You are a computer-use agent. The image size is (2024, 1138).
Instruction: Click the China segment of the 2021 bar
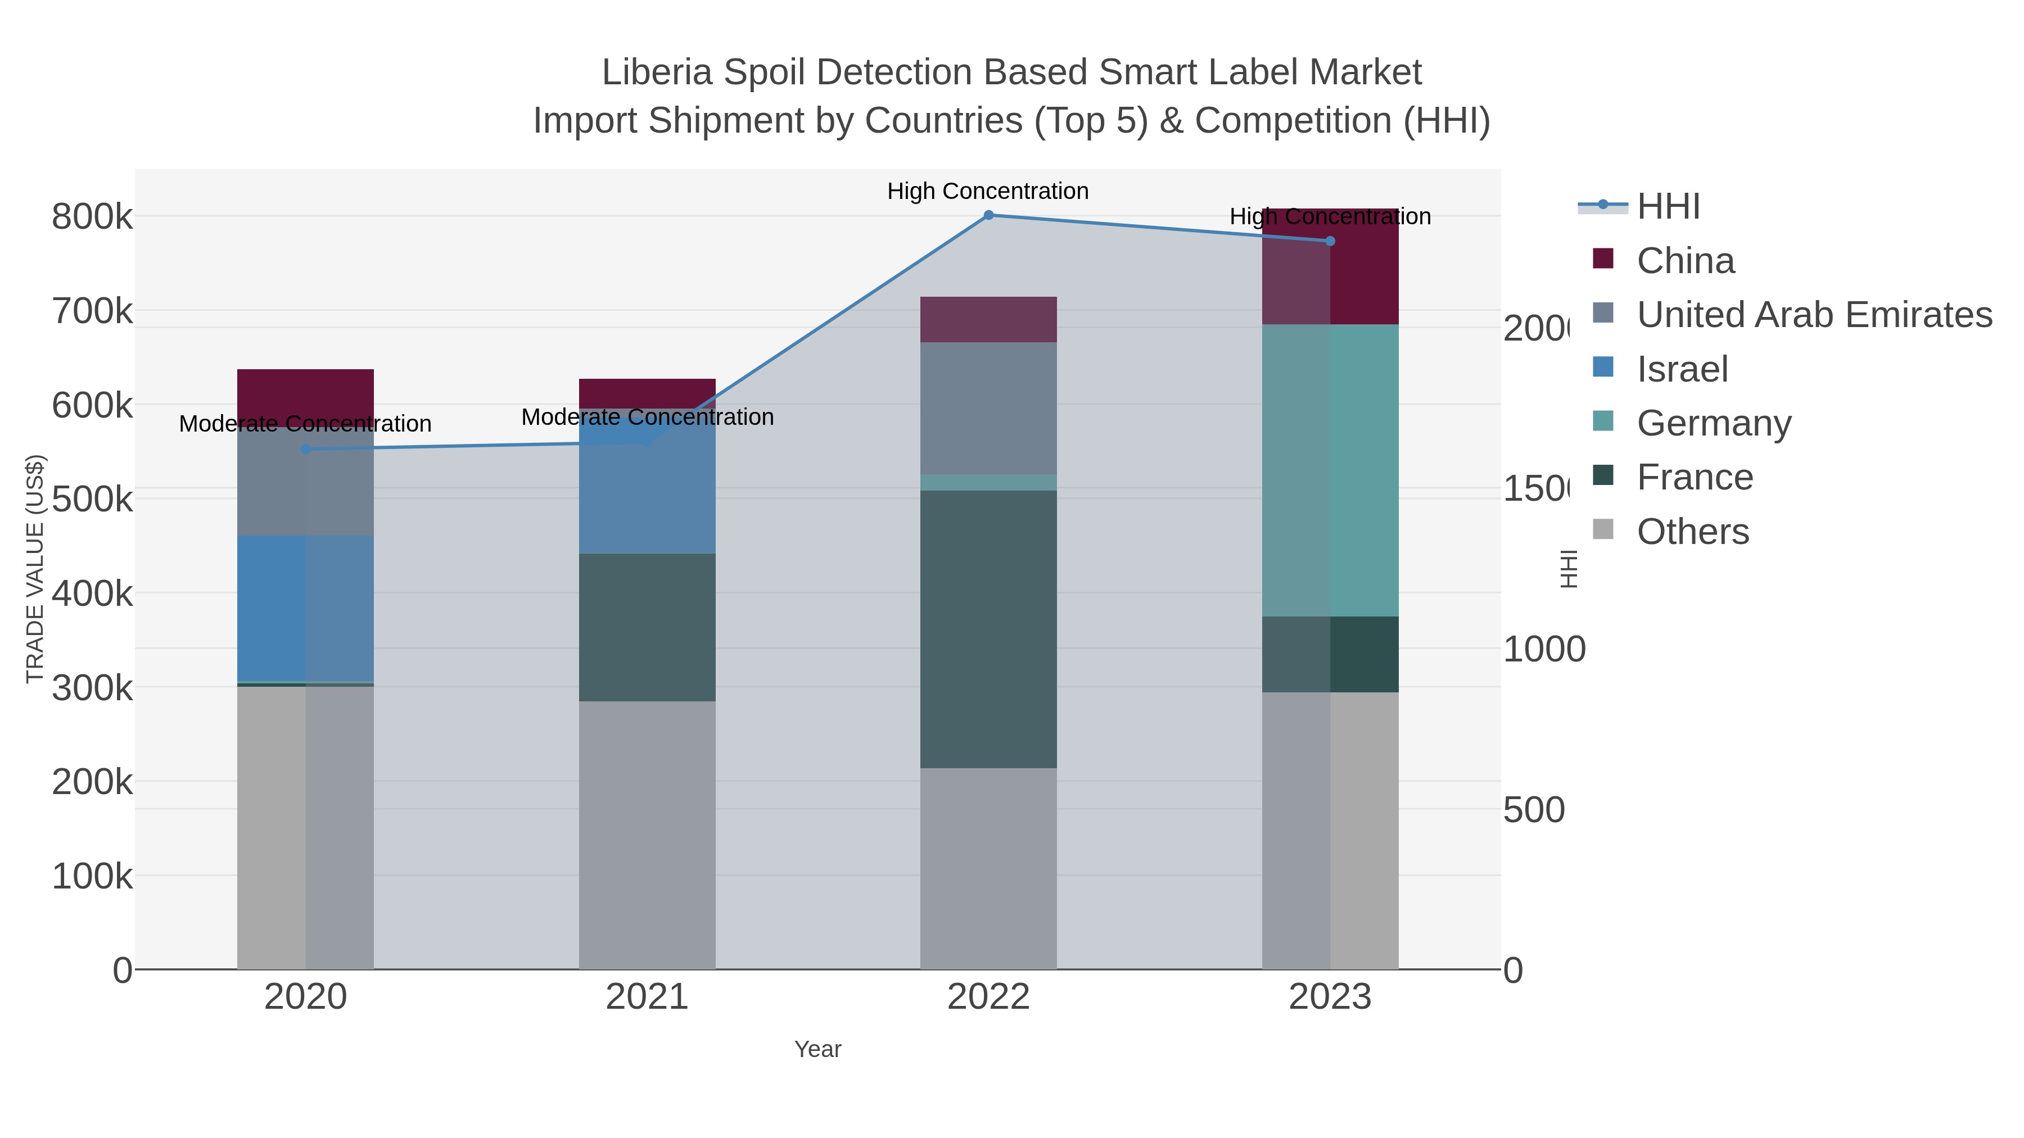pos(648,393)
